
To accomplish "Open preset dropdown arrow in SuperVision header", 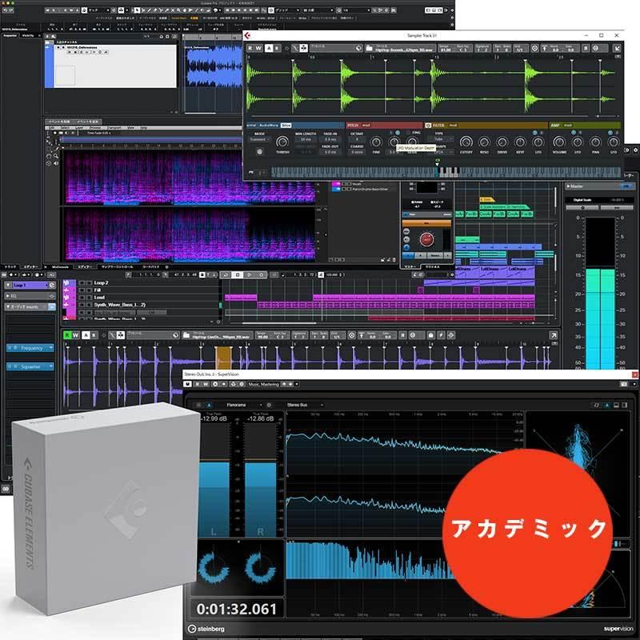I will click(297, 384).
